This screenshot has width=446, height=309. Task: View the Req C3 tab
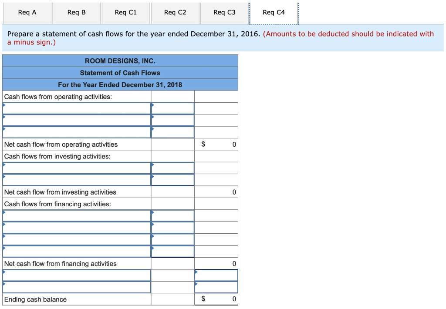tap(224, 13)
